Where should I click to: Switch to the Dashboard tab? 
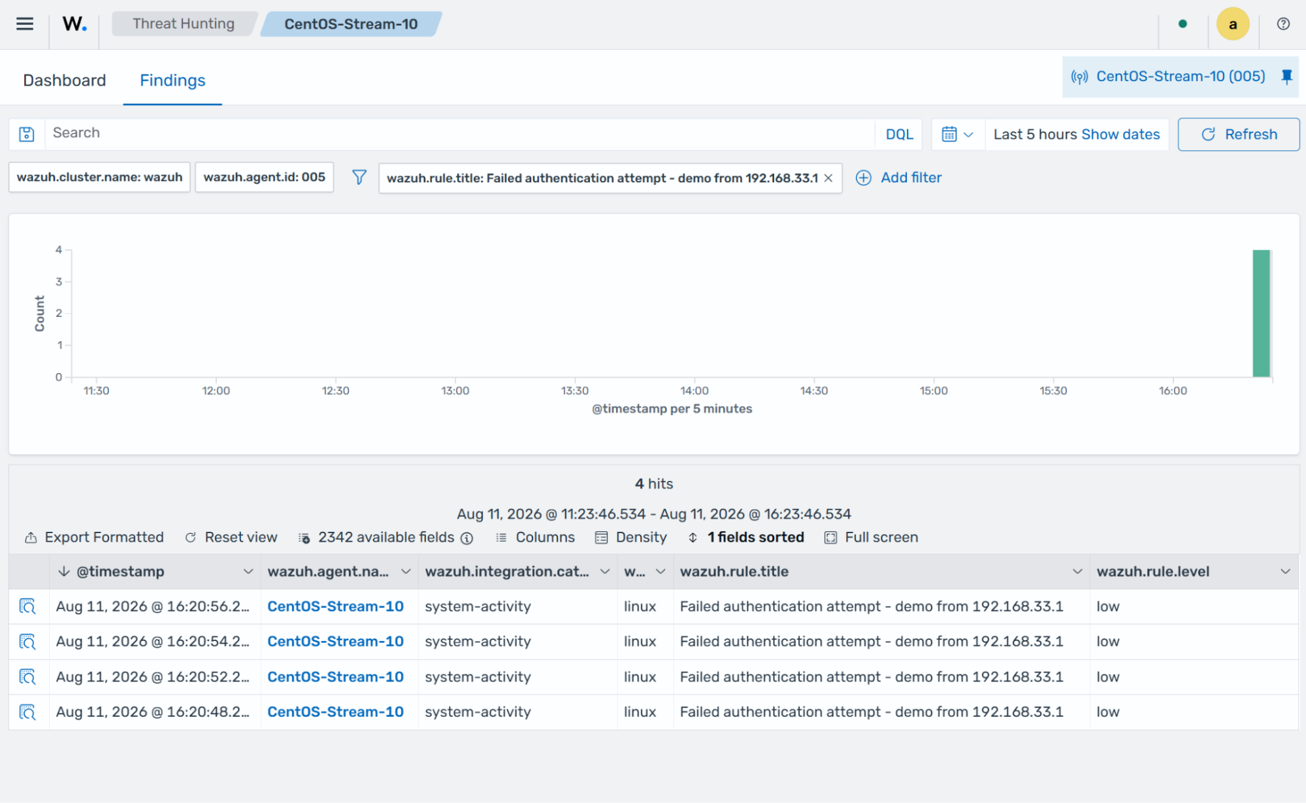point(65,80)
